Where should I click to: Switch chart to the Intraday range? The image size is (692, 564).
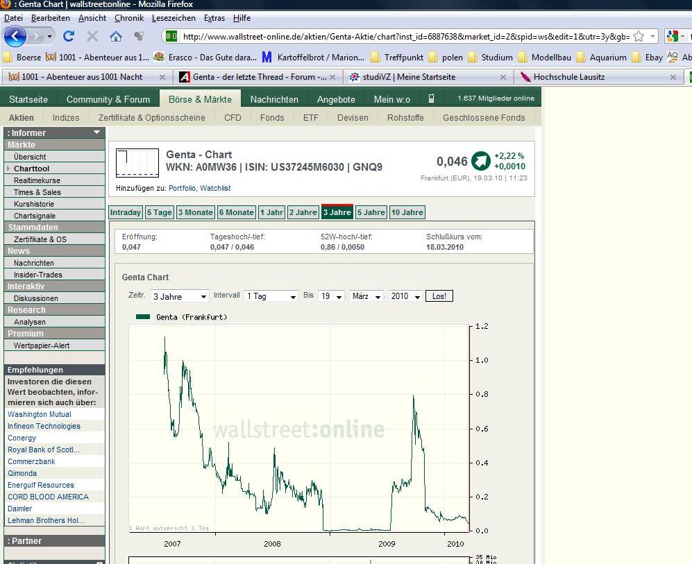tap(126, 212)
